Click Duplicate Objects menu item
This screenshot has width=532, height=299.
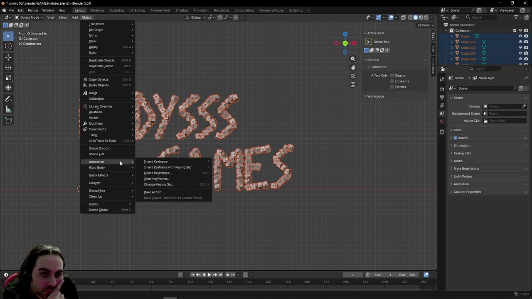click(107, 60)
